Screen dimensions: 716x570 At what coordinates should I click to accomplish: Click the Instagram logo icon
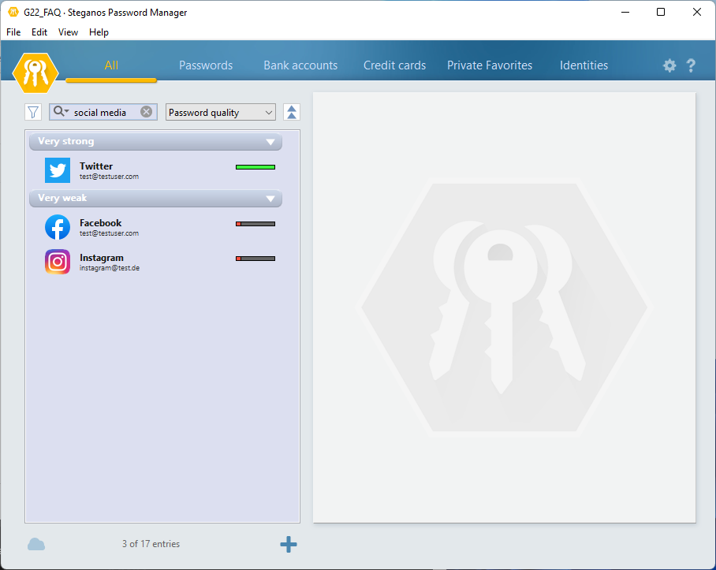[58, 262]
